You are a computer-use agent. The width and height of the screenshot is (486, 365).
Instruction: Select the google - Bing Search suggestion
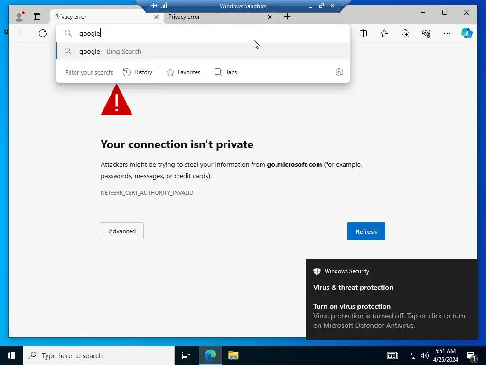coord(203,51)
